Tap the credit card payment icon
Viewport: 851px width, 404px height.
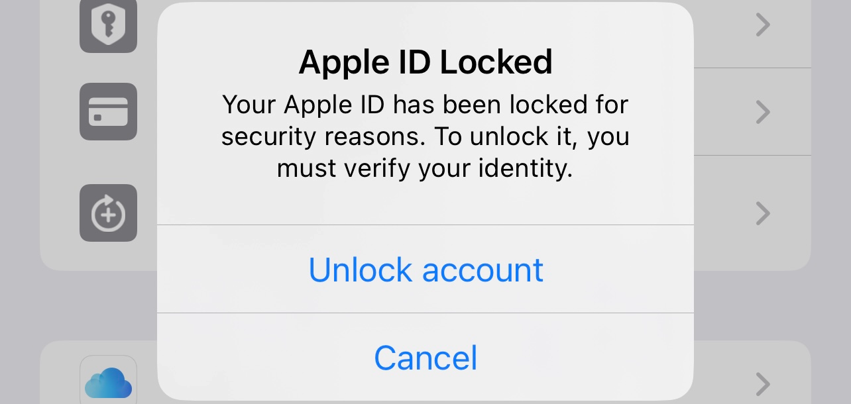[108, 111]
